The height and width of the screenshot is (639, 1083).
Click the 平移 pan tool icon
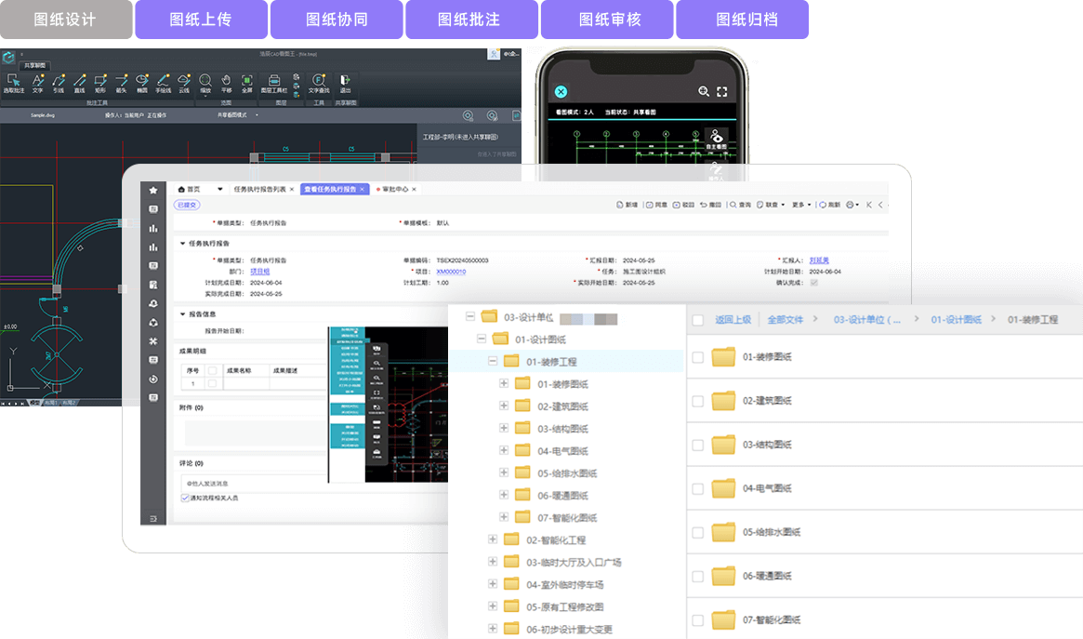tap(225, 83)
